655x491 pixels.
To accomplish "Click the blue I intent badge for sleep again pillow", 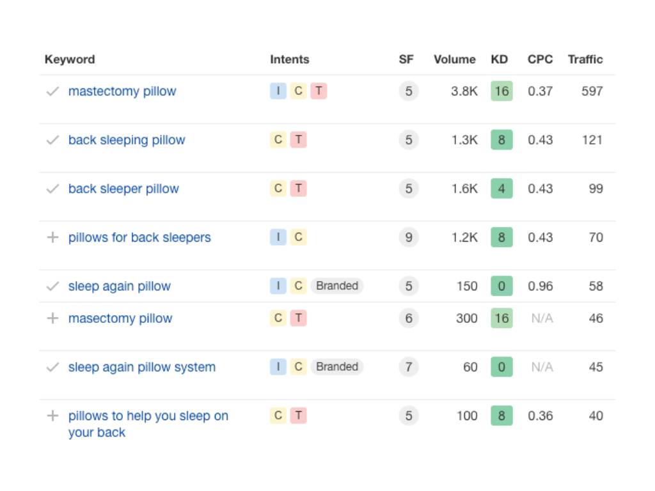I will point(278,286).
